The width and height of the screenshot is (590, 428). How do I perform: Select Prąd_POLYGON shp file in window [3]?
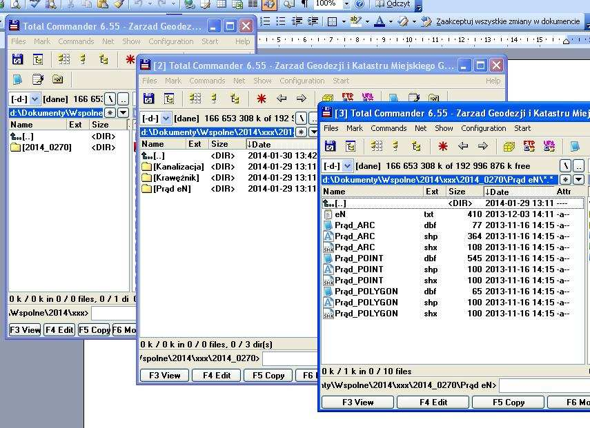tap(453, 303)
